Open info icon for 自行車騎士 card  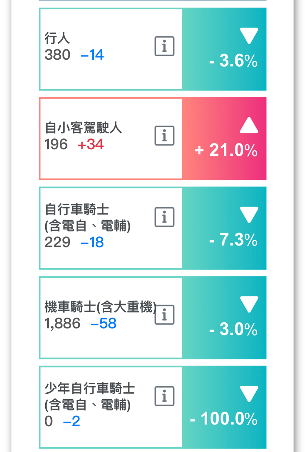165,217
